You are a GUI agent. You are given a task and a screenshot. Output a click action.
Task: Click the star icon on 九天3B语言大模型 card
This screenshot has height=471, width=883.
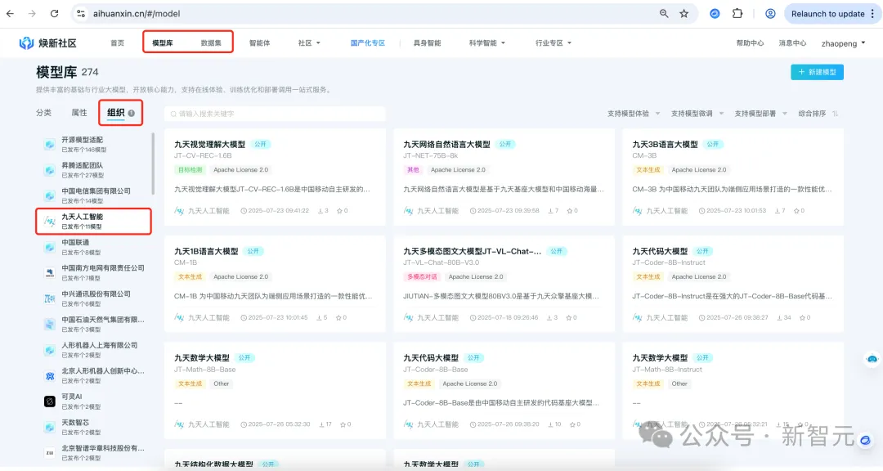(x=796, y=211)
